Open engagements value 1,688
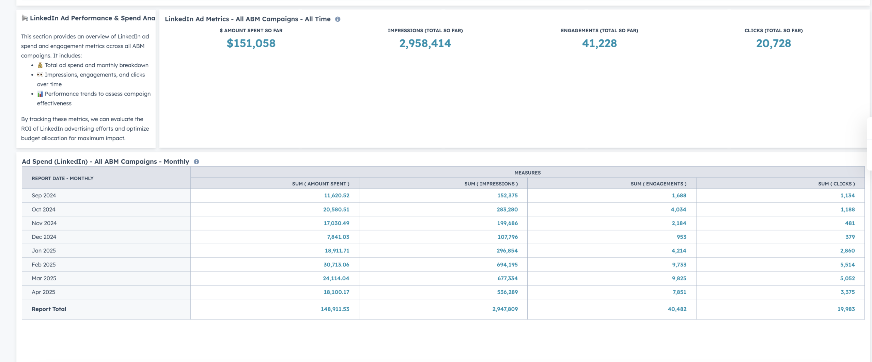This screenshot has height=362, width=872. 679,196
